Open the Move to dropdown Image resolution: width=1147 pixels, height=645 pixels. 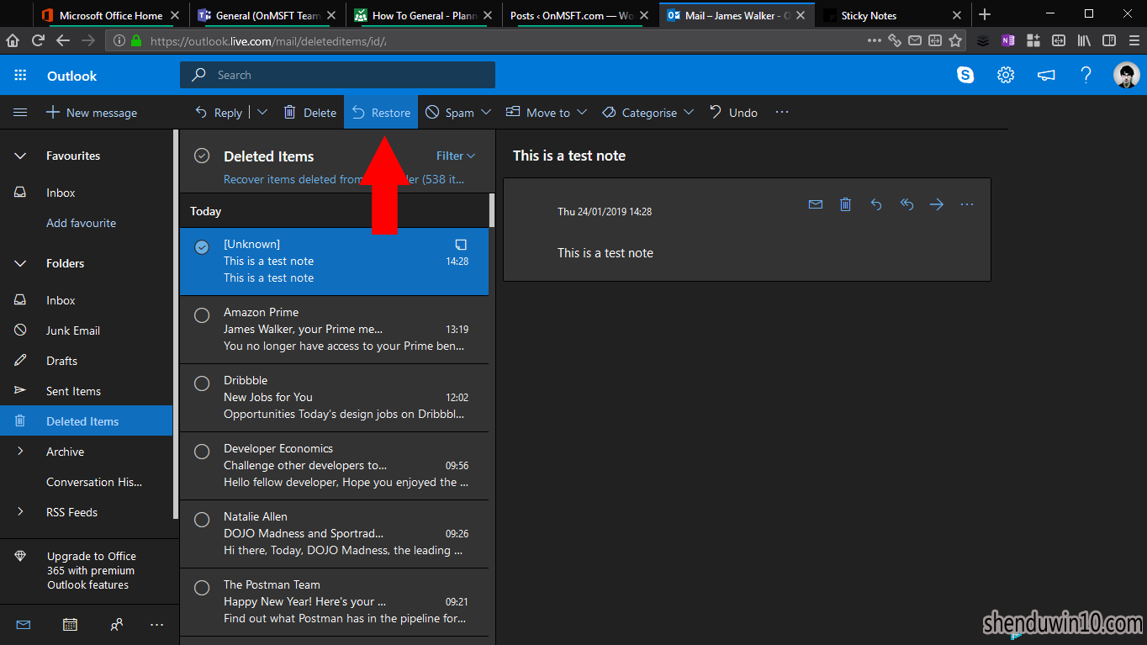pyautogui.click(x=582, y=112)
